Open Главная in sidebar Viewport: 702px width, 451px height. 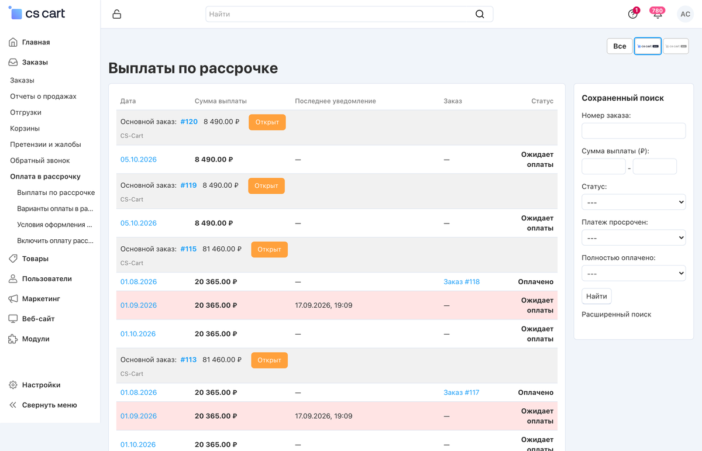(x=36, y=42)
